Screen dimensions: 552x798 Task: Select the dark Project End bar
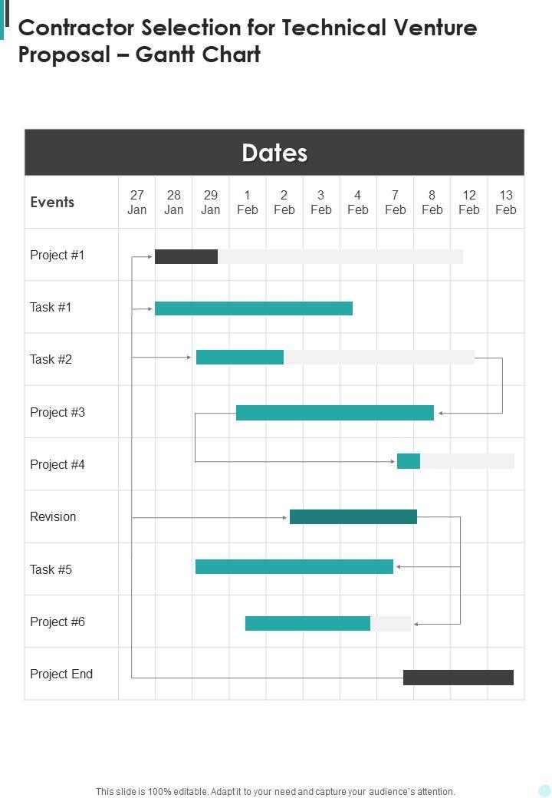pos(458,678)
